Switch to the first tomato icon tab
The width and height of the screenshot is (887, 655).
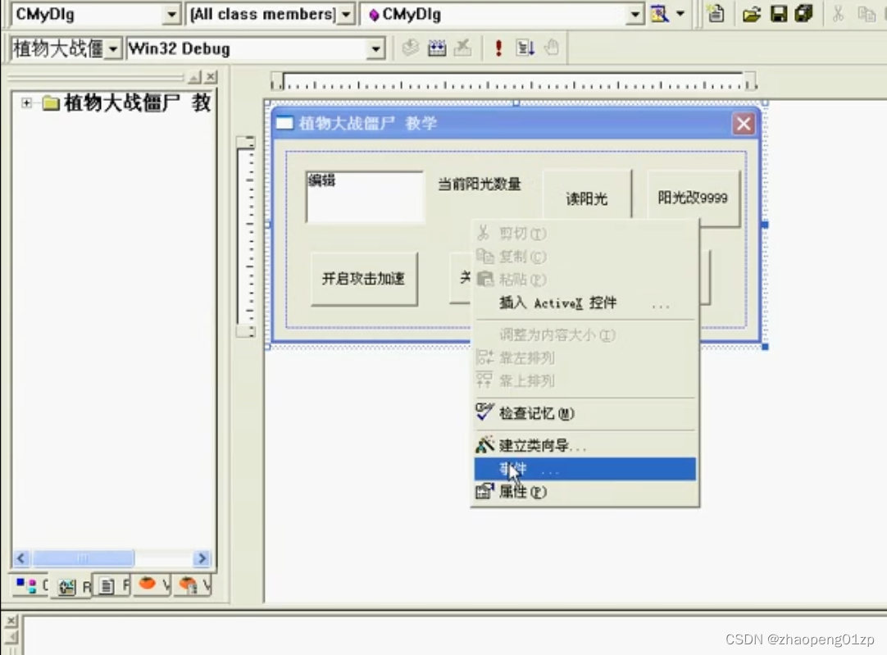pos(152,584)
